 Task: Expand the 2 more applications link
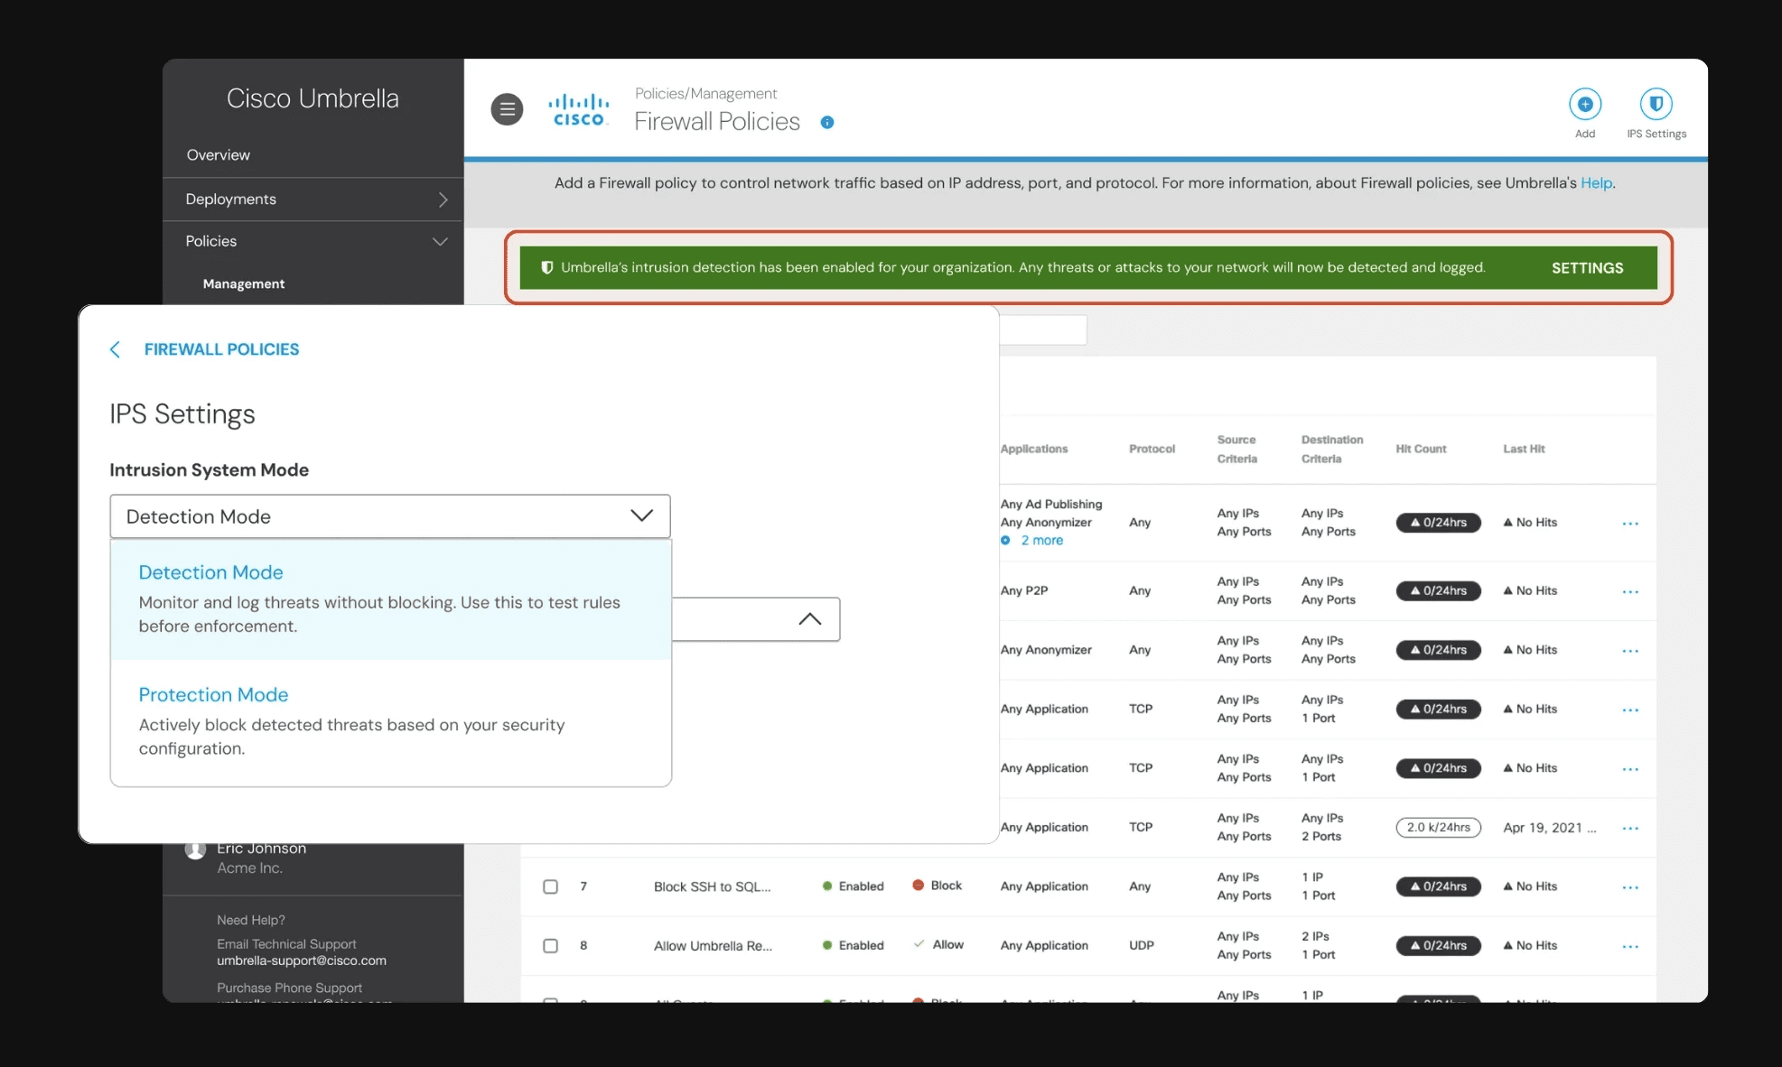(1041, 541)
